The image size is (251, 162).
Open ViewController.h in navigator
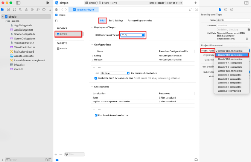point(22,43)
